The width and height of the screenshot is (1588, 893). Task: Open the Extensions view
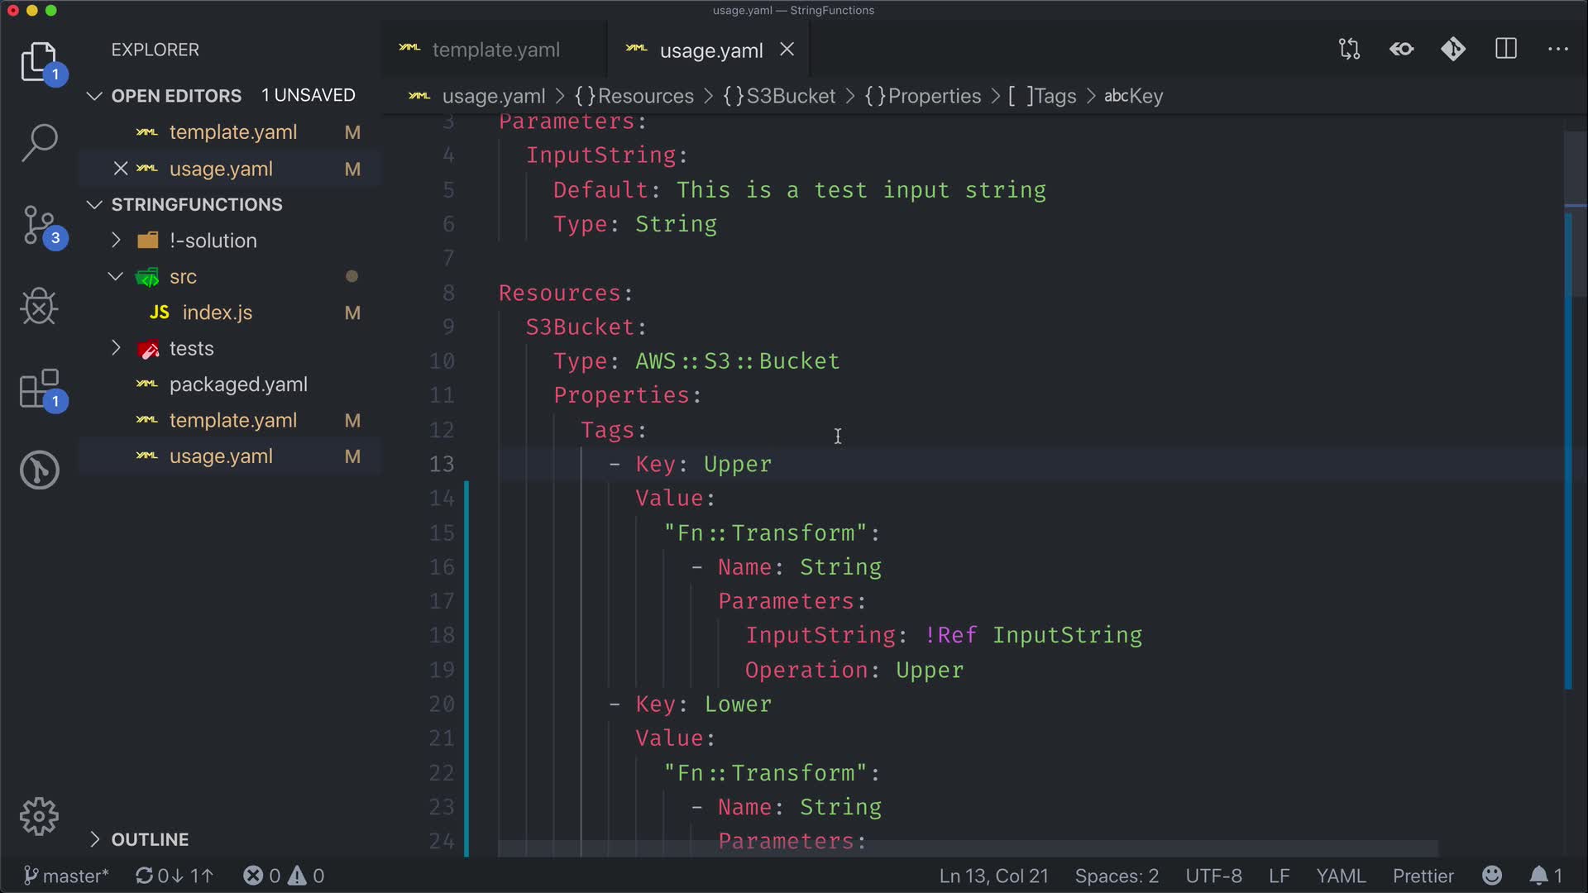coord(39,389)
